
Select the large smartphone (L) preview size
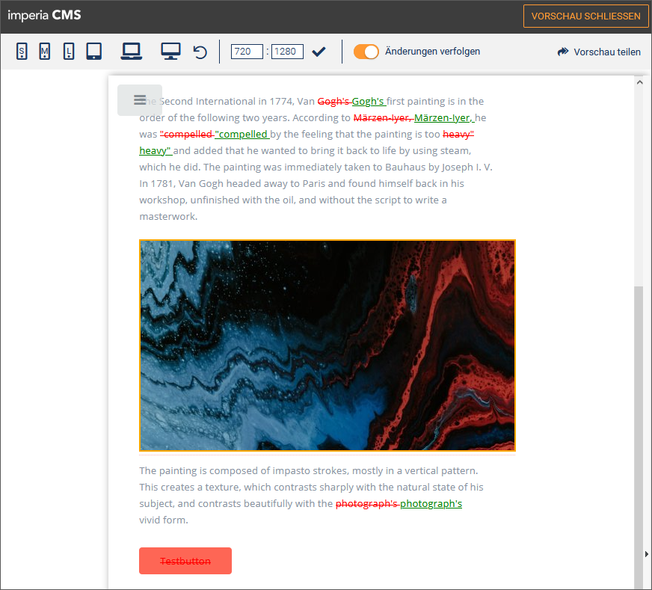click(69, 52)
